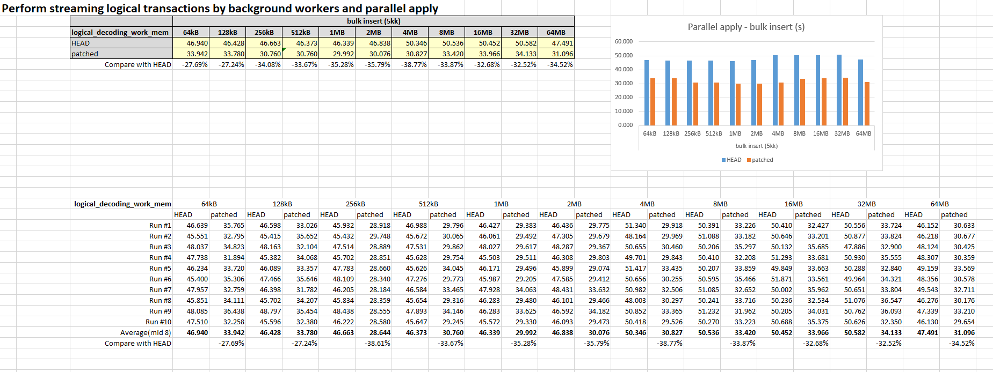Select the 'Run #1' row label
The width and height of the screenshot is (993, 372).
[160, 226]
